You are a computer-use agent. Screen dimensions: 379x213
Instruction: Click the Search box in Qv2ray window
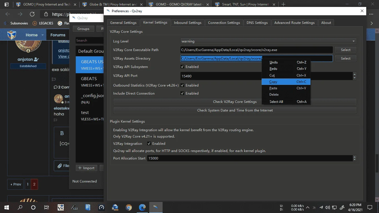click(x=90, y=40)
